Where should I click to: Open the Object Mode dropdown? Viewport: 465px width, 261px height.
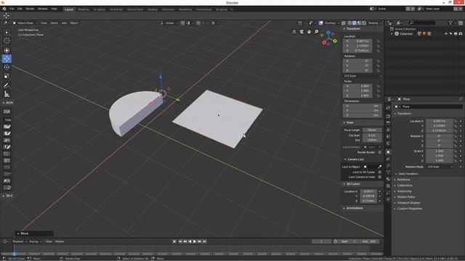[25, 22]
